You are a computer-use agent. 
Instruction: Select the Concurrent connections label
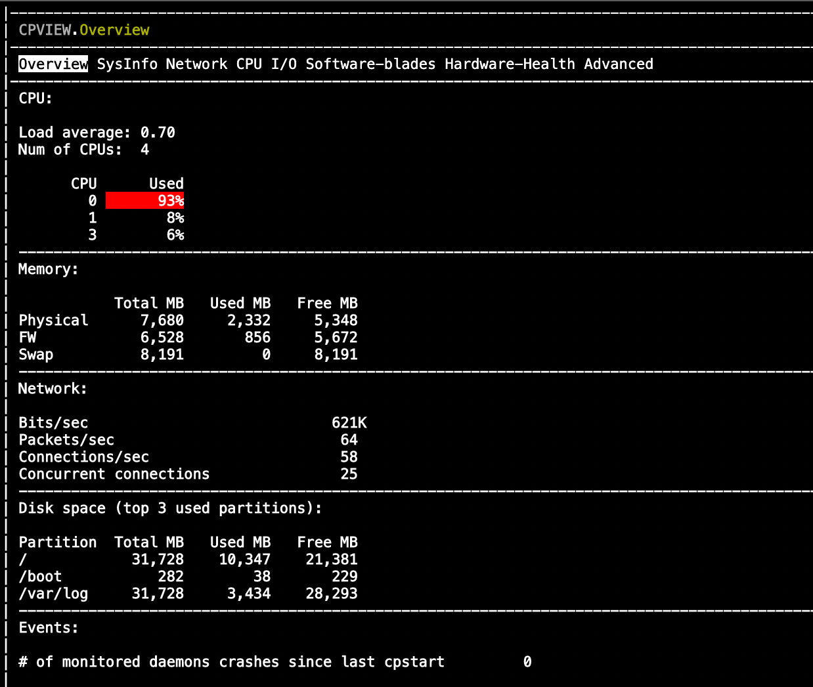(x=114, y=474)
